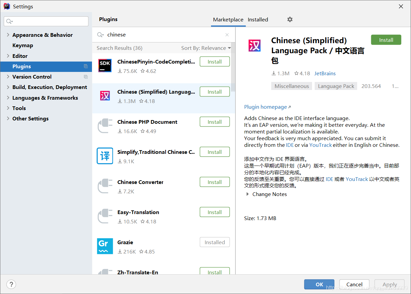This screenshot has height=294, width=411.
Task: Click the Miscellaneous tag
Action: 292,86
